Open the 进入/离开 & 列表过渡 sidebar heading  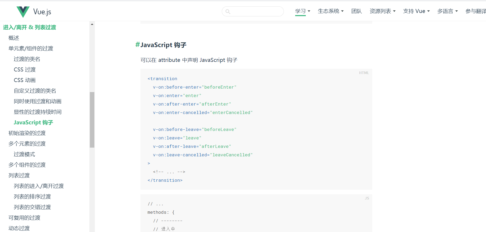(x=29, y=27)
